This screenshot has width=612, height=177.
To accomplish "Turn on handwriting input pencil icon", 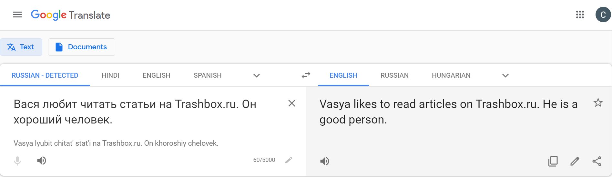I will 289,160.
